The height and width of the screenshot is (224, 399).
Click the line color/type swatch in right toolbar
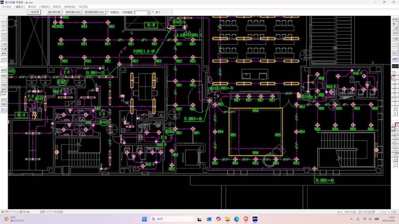[395, 66]
